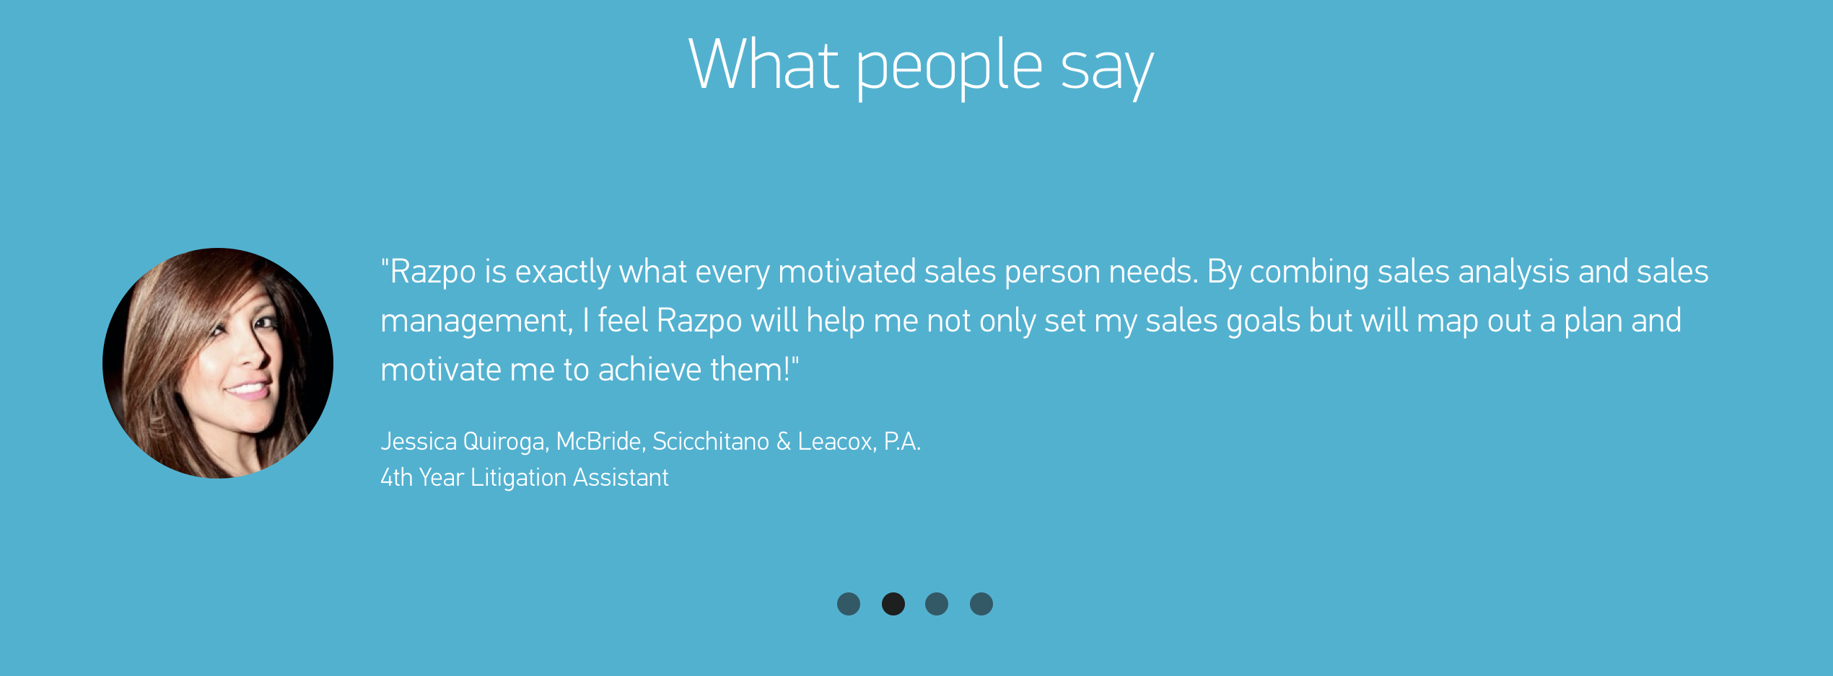Click the "sales goals" phrase in the quote
Screen dimensions: 1833x676
(x=1222, y=321)
